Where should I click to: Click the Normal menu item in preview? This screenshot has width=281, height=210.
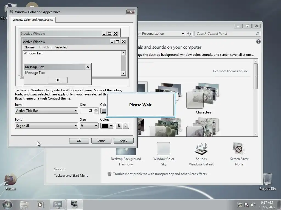(30, 47)
